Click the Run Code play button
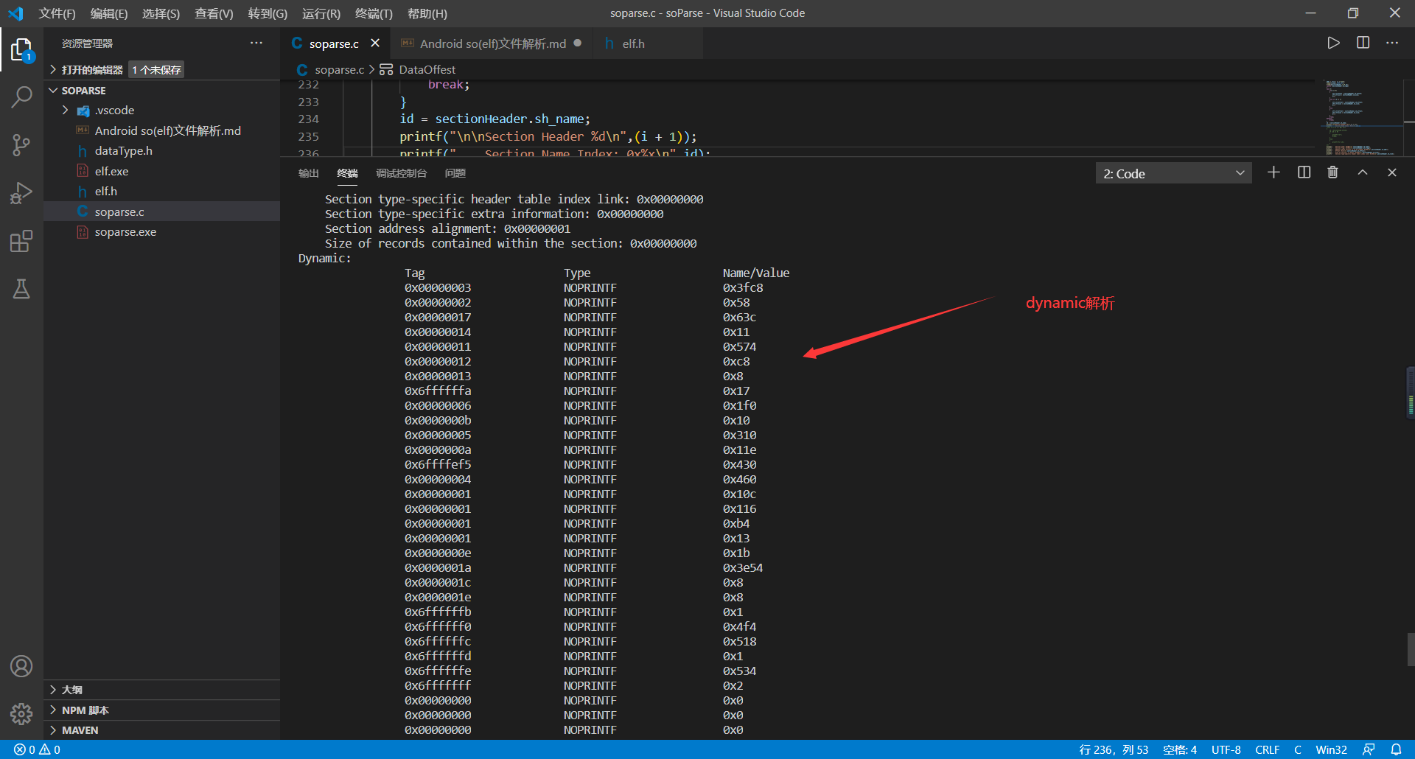Image resolution: width=1415 pixels, height=759 pixels. pyautogui.click(x=1333, y=43)
